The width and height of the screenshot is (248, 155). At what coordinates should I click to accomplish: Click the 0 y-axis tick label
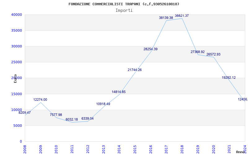[x=21, y=142]
